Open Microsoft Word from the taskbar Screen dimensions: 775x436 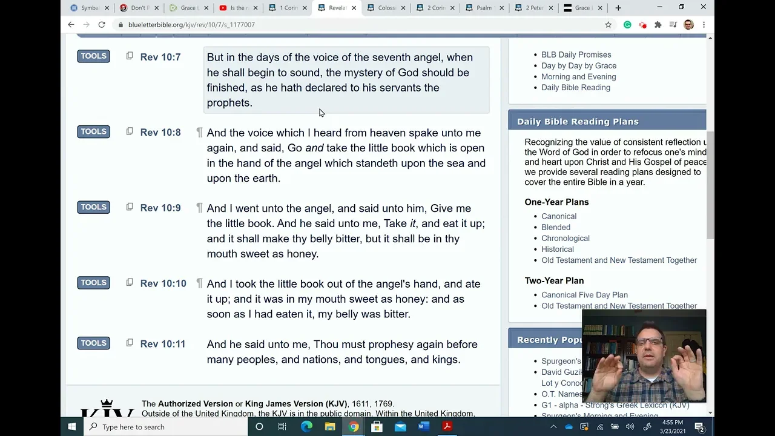pos(424,427)
